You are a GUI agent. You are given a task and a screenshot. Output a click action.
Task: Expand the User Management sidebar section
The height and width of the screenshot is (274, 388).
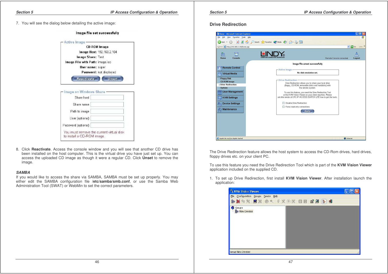[x=230, y=92]
